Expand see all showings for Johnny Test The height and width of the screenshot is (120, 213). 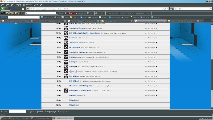click(x=151, y=43)
